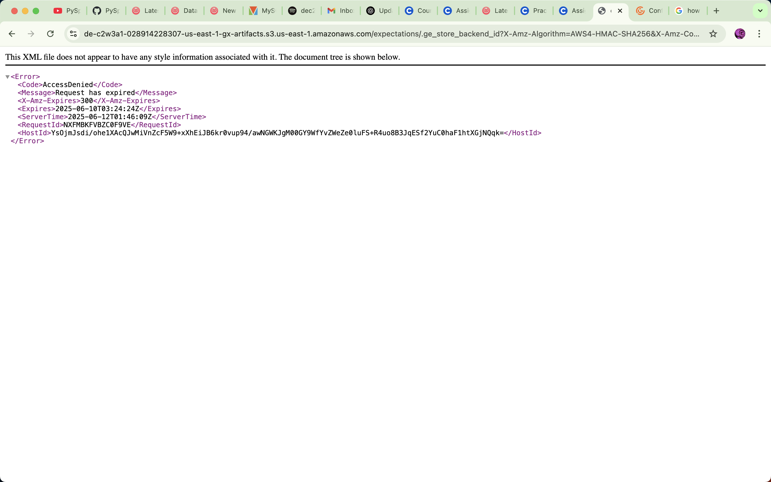Open the Chrome three-dot menu
Viewport: 771px width, 482px height.
759,34
